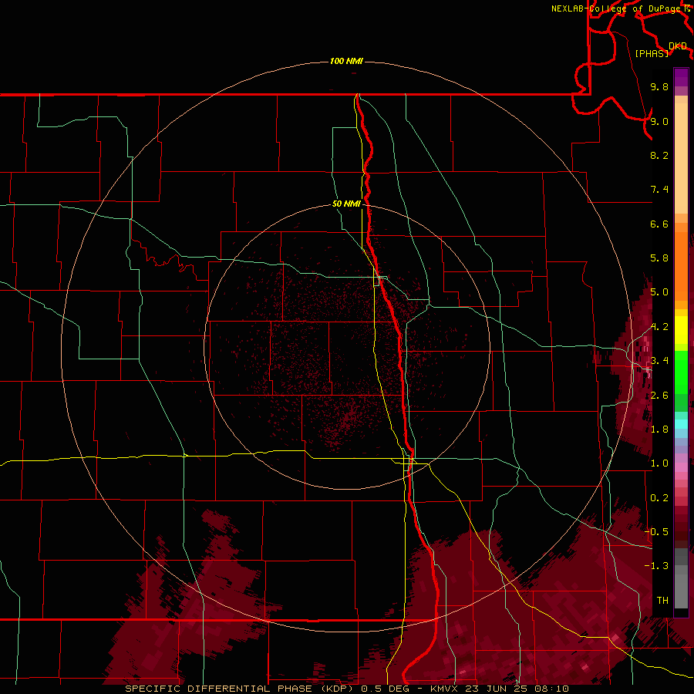Image resolution: width=694 pixels, height=694 pixels.
Task: Click the "KMVX" radar site ID in caption
Action: [x=443, y=689]
